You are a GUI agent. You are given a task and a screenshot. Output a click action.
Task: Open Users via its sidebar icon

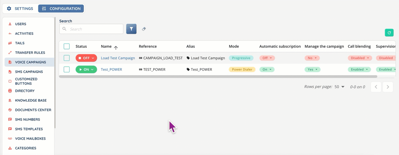tap(10, 24)
